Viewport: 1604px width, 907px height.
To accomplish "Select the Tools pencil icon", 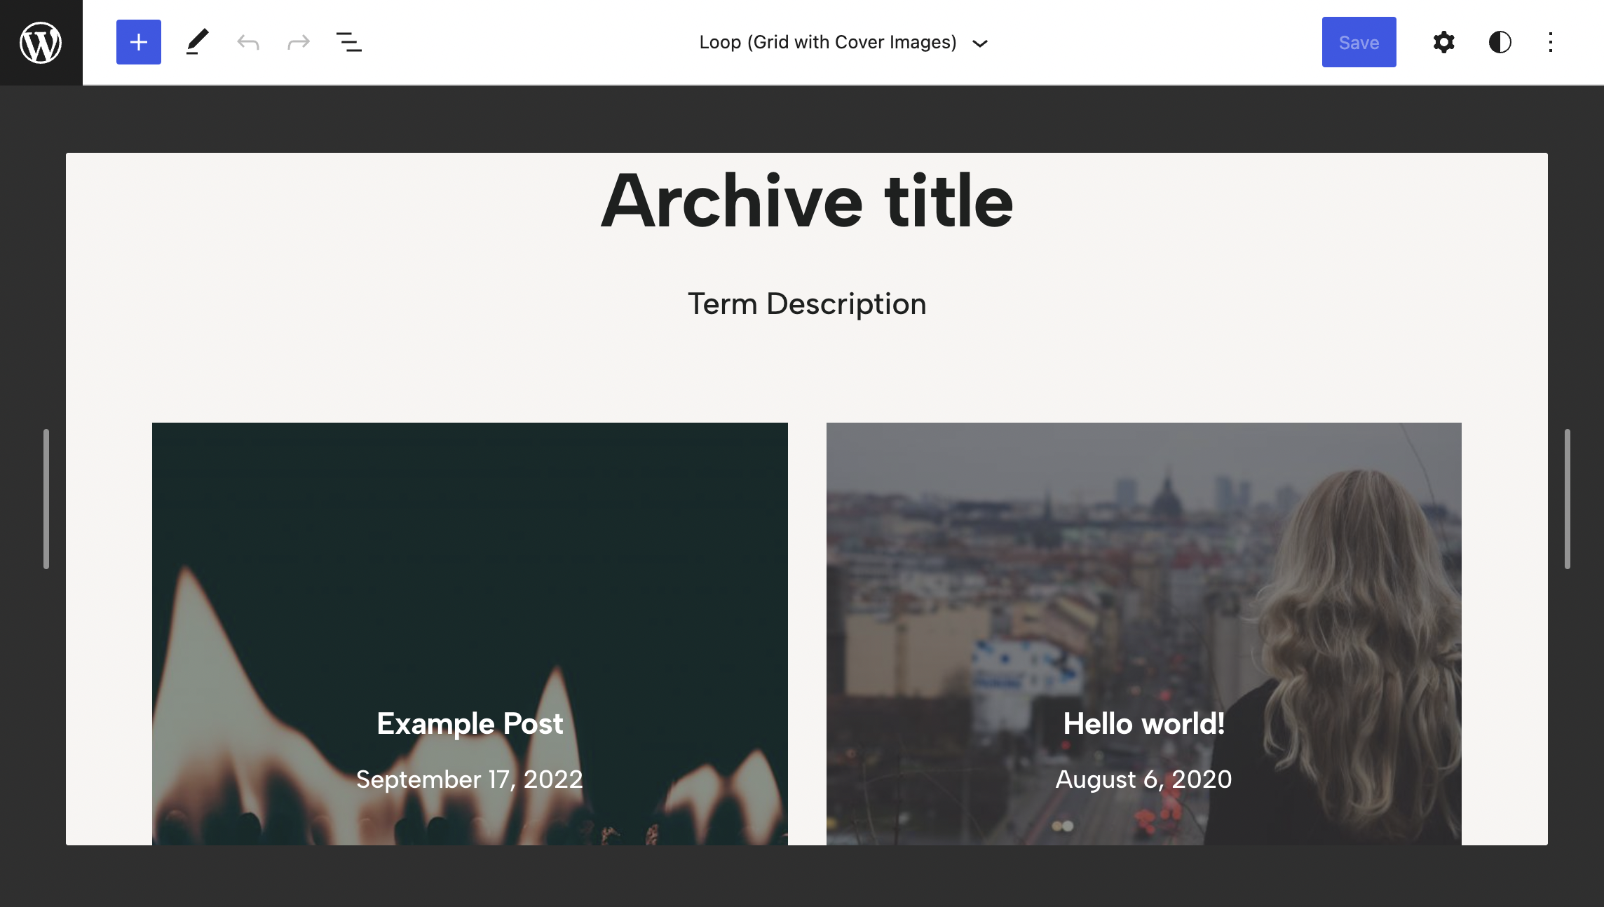I will click(197, 42).
